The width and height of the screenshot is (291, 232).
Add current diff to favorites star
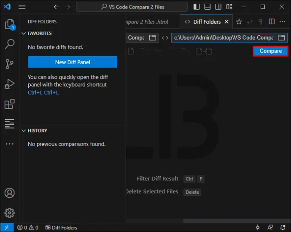239,22
